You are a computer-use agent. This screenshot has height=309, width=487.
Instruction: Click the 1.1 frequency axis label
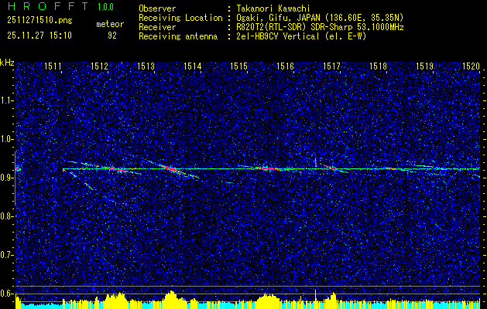(x=7, y=100)
